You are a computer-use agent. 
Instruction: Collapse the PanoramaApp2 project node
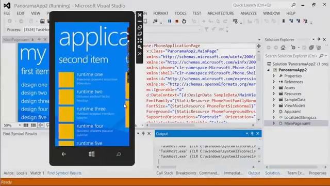[x=268, y=70]
